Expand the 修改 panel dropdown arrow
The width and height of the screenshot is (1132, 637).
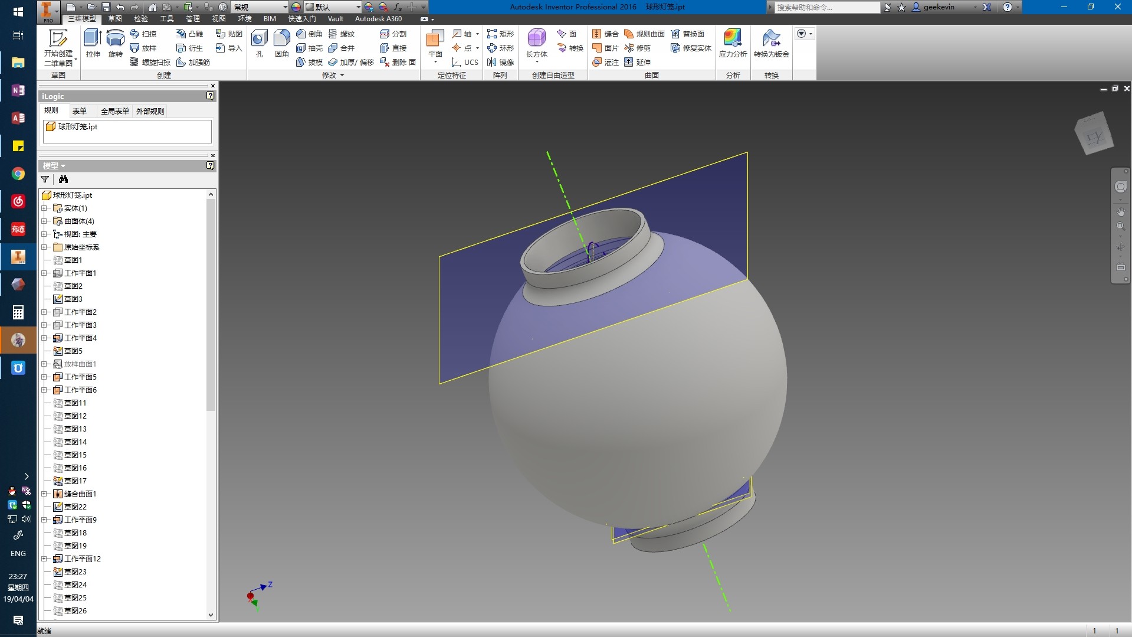(x=342, y=76)
